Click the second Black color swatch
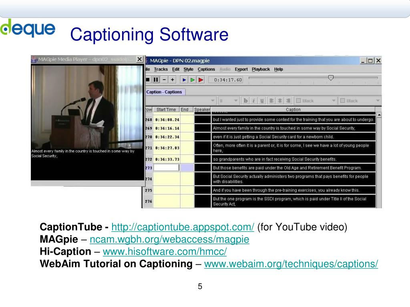This screenshot has width=410, height=307. click(343, 101)
